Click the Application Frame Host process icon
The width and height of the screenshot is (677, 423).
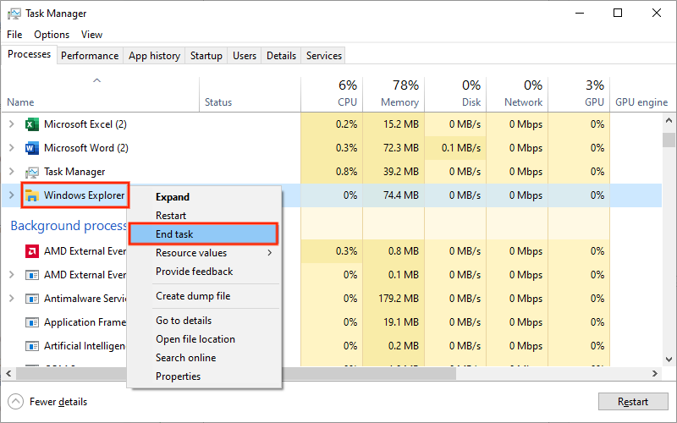pyautogui.click(x=31, y=322)
